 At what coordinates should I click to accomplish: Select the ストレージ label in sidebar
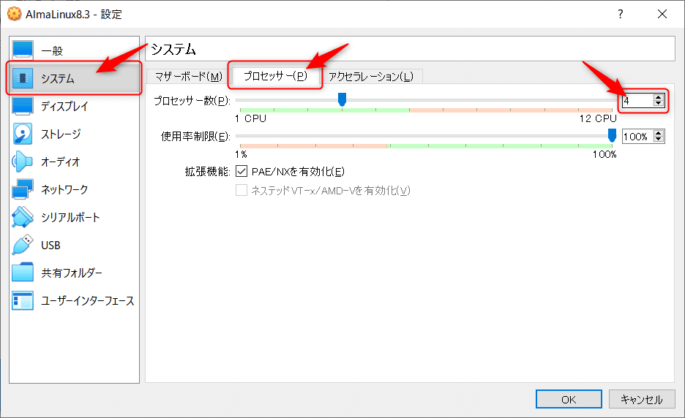pyautogui.click(x=61, y=134)
